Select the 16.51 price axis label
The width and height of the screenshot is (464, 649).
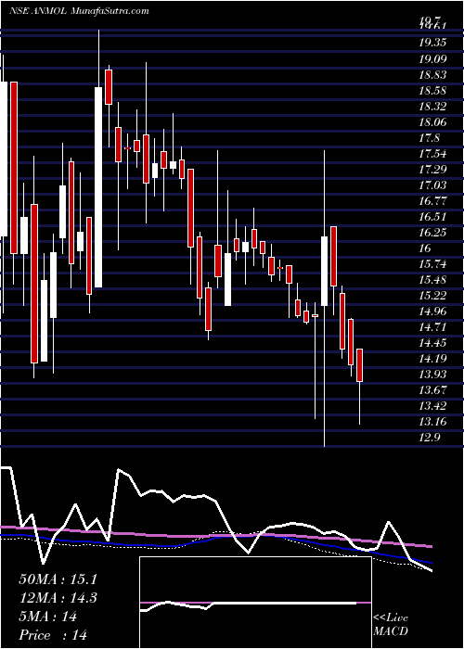click(433, 216)
